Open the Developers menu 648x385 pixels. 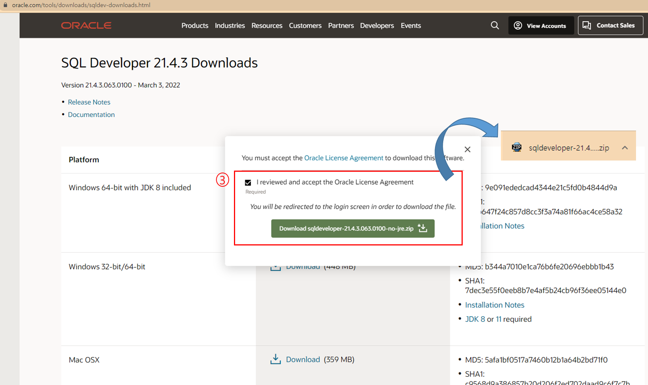tap(377, 25)
